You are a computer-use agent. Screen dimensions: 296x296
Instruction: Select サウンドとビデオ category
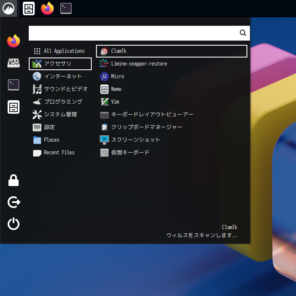(x=60, y=89)
